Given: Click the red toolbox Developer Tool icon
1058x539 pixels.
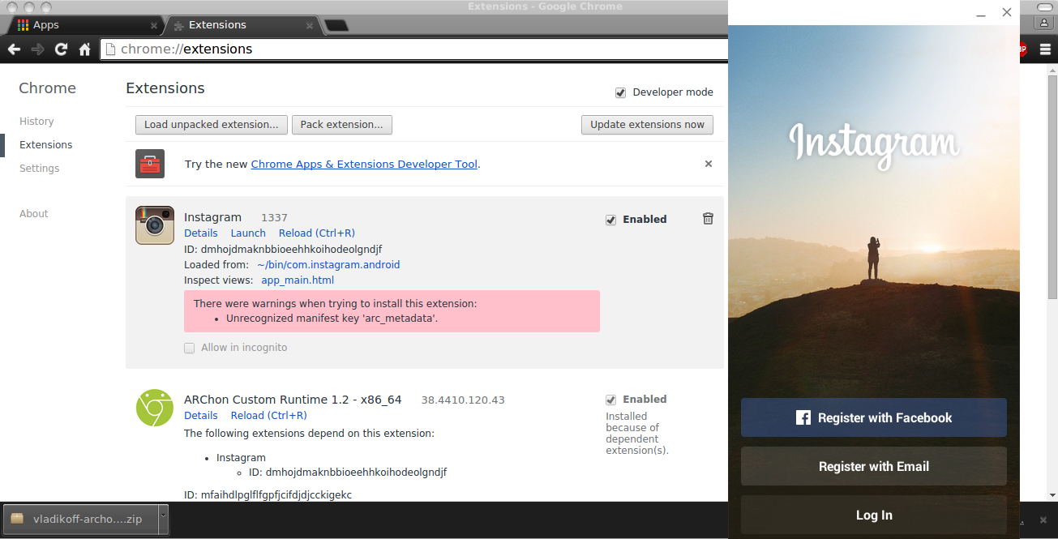Looking at the screenshot, I should coord(150,164).
